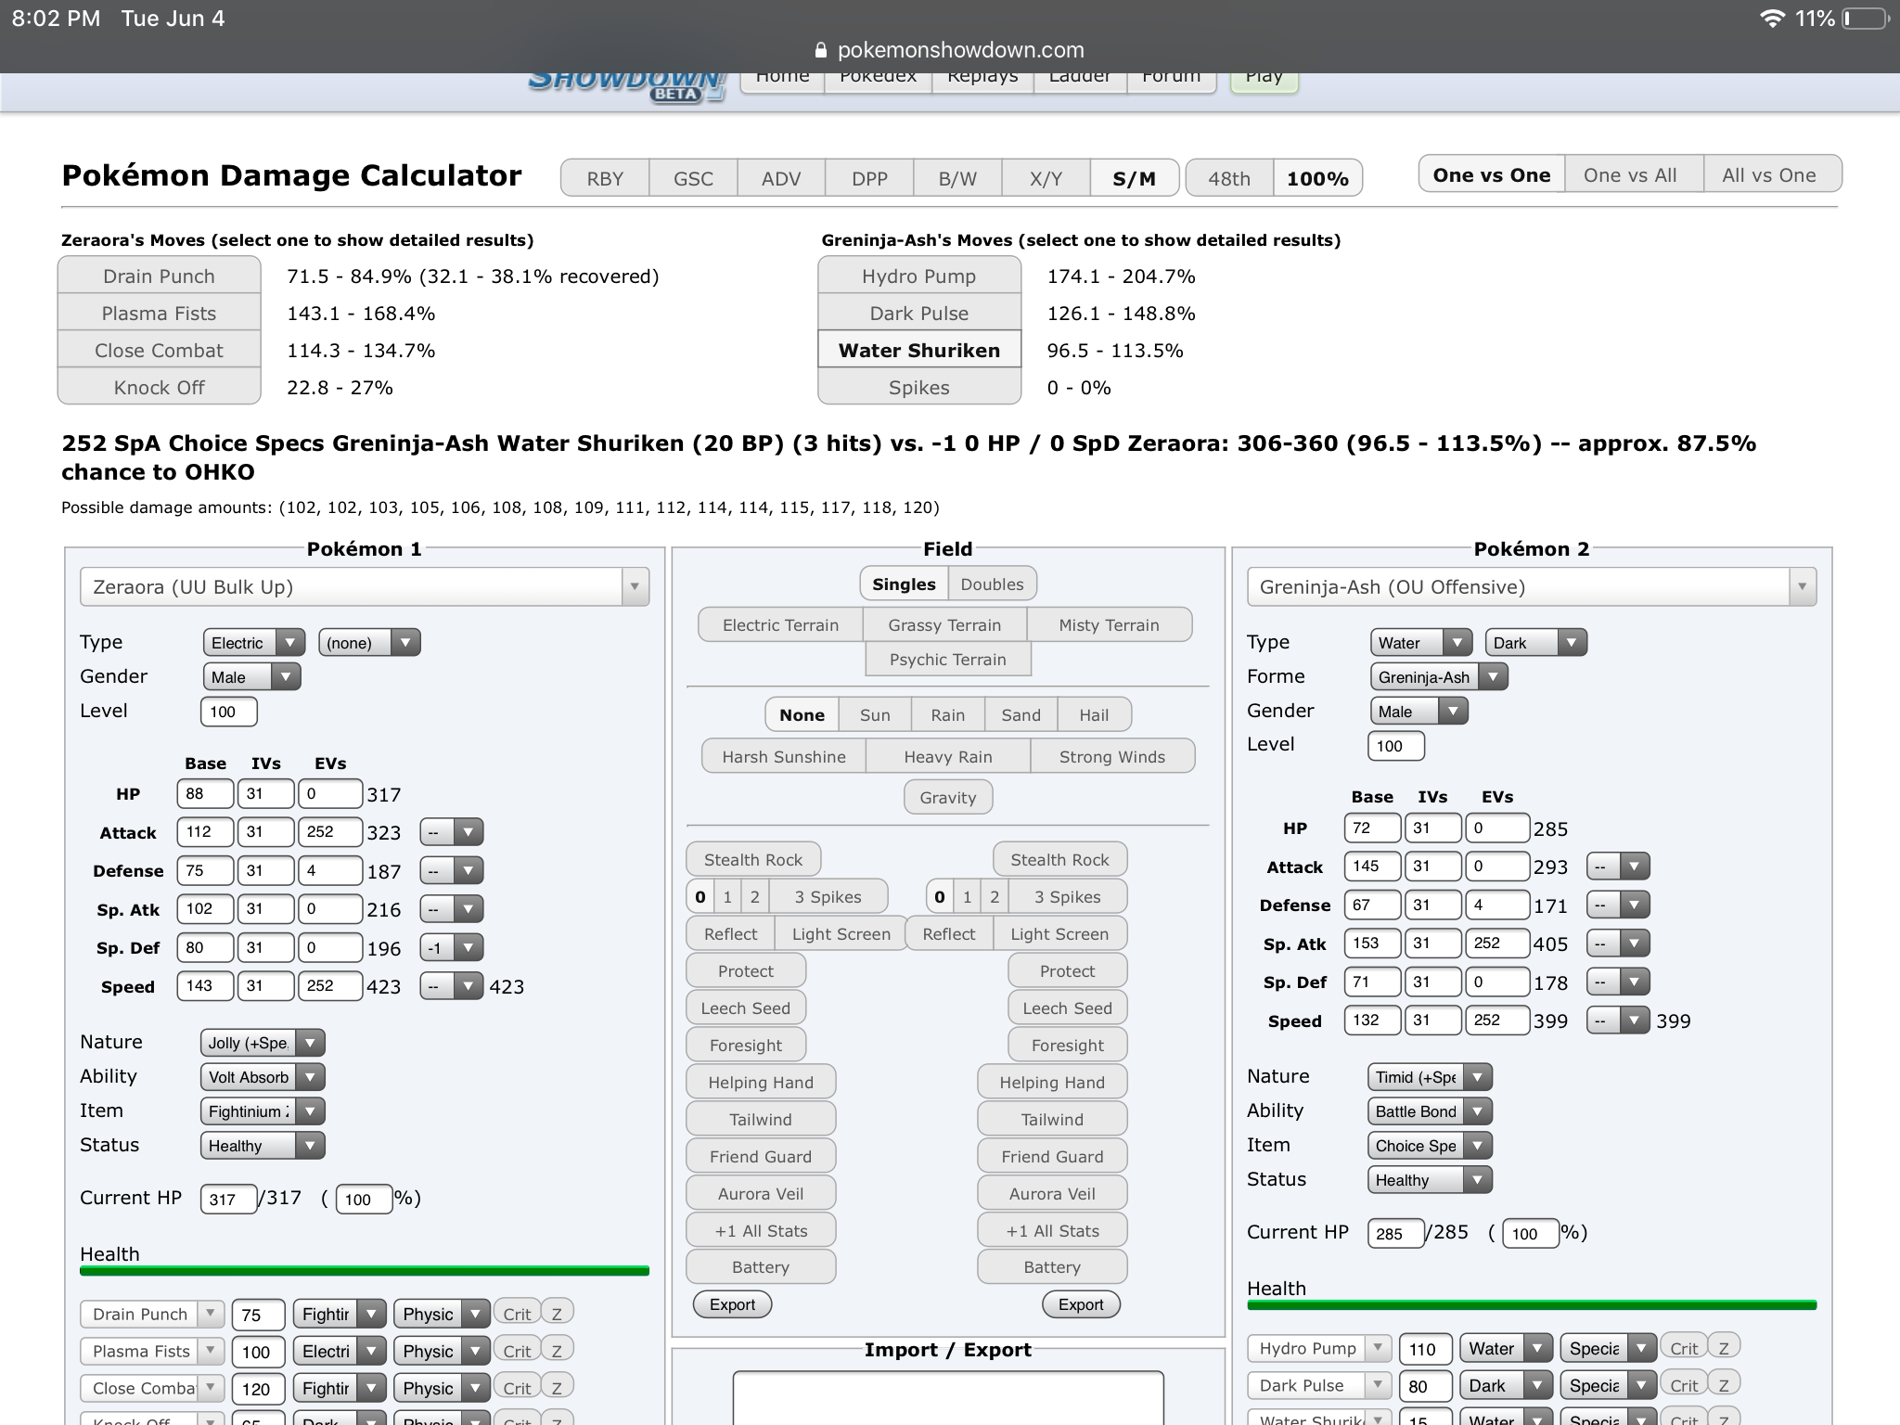Toggle Tailwind for Pokémon 1 side

[x=761, y=1119]
